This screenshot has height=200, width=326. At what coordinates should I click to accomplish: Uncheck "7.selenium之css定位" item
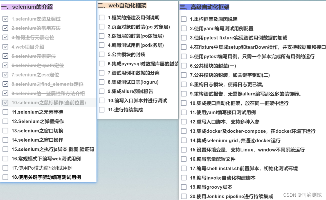click(x=5, y=75)
